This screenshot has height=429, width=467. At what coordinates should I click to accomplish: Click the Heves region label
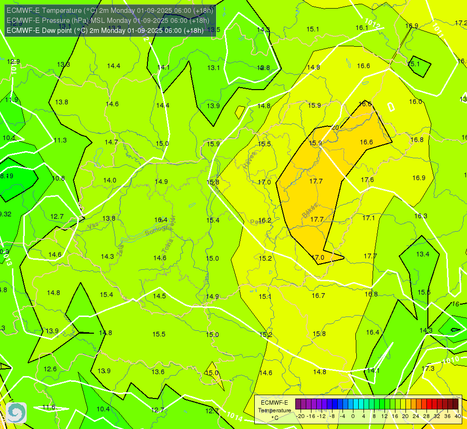click(x=249, y=160)
